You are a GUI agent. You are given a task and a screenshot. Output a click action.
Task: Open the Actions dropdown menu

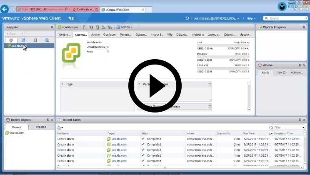[124, 27]
